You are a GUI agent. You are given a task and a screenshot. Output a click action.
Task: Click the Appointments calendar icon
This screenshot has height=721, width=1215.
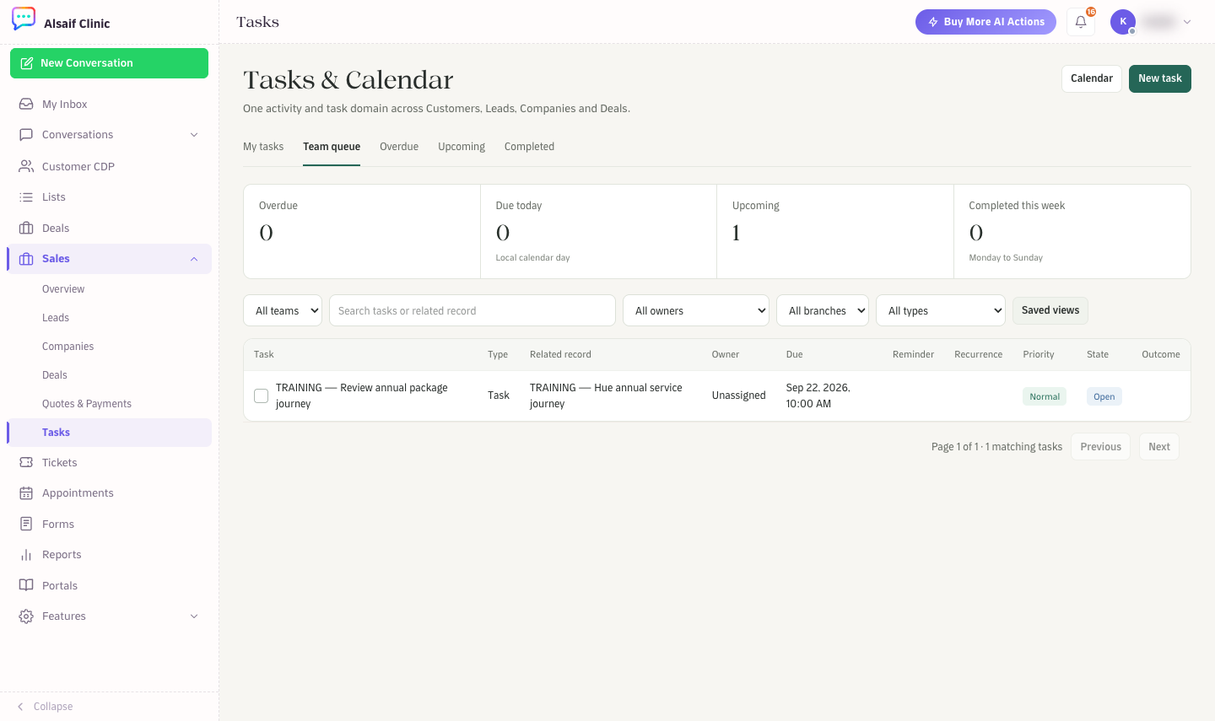click(x=26, y=492)
